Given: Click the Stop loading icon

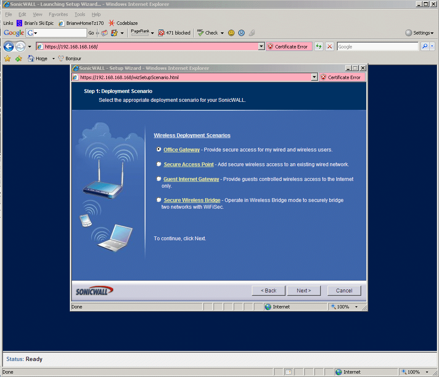Looking at the screenshot, I should click(330, 47).
